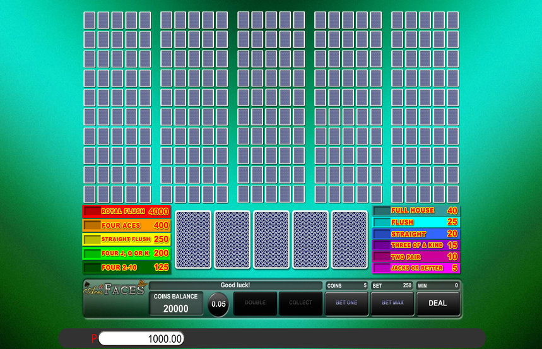Viewport: 542px width, 349px height.
Task: Click the Four Aces 400 paytable row
Action: tap(126, 225)
